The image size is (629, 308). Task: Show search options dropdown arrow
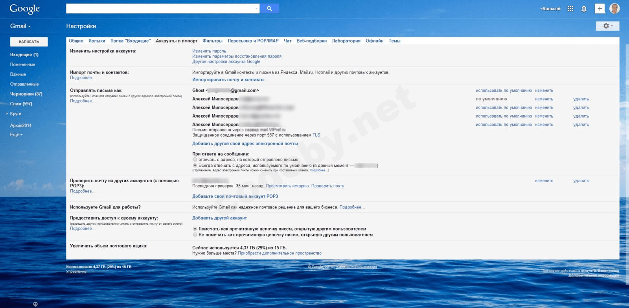(256, 8)
